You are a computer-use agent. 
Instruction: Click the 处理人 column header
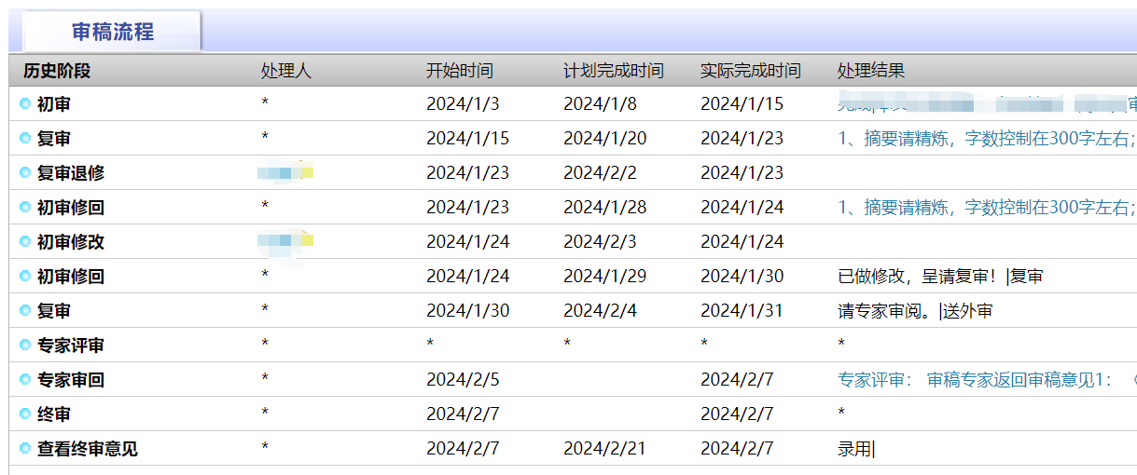pos(286,71)
